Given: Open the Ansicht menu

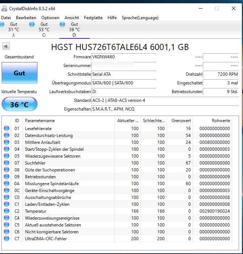Looking at the screenshot, I should pos(72,18).
